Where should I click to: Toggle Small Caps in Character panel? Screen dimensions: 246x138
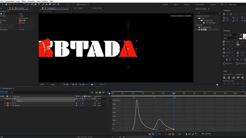click(x=238, y=60)
